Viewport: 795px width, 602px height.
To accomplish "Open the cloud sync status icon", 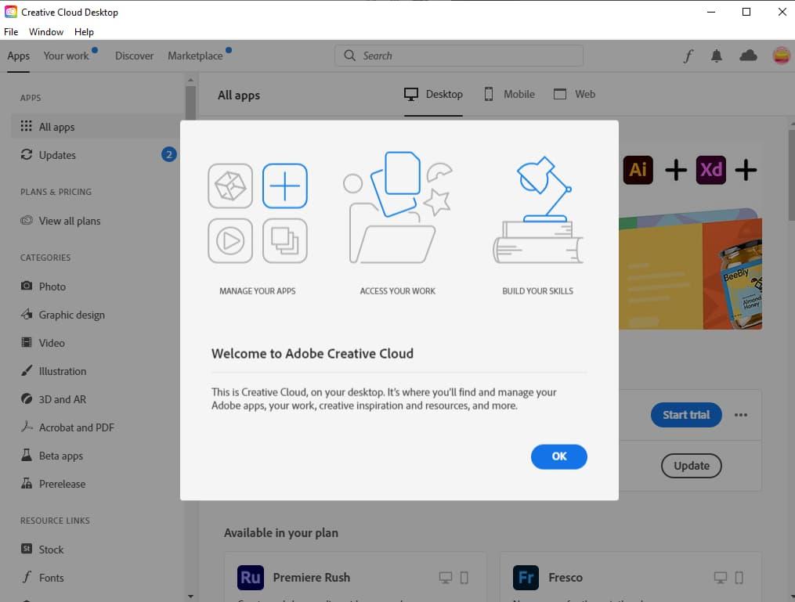I will coord(748,56).
